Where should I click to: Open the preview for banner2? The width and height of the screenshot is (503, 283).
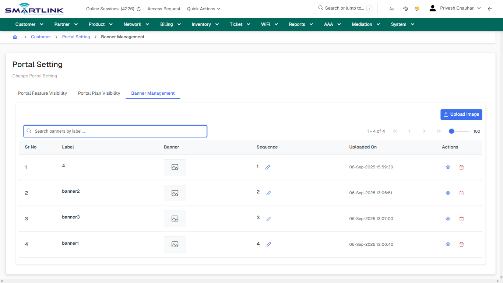coord(448,193)
